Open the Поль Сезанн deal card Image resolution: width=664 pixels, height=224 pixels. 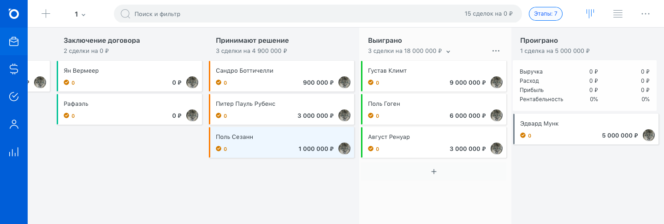point(282,143)
